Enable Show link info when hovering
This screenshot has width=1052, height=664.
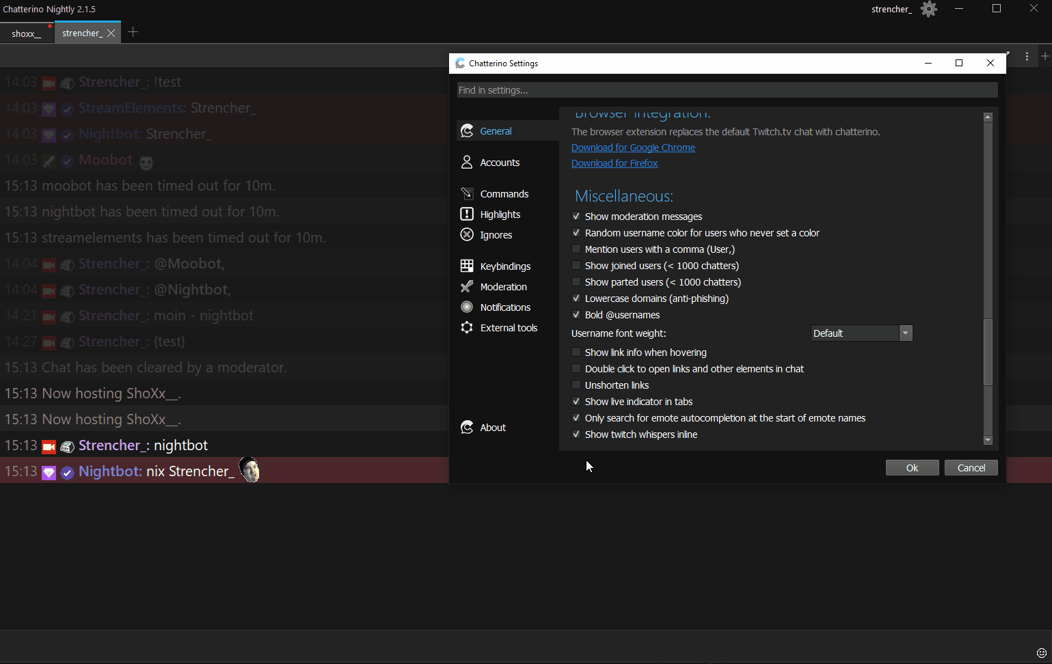coord(576,352)
